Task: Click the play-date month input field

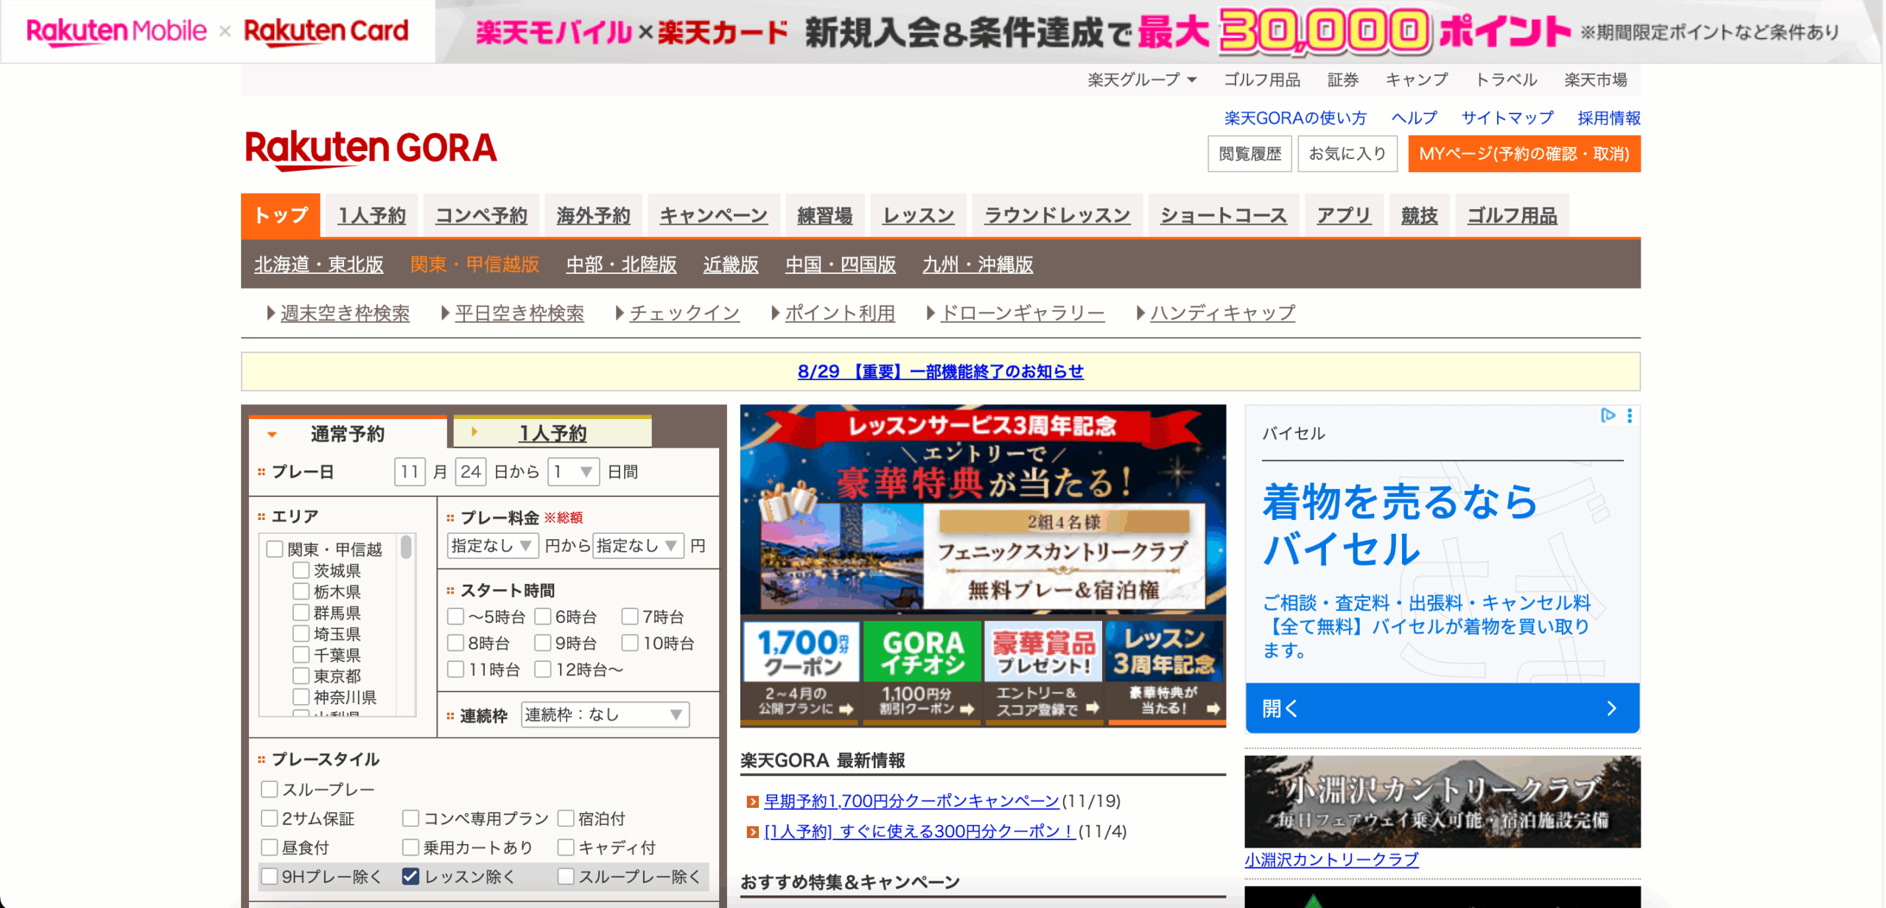Action: [x=410, y=471]
